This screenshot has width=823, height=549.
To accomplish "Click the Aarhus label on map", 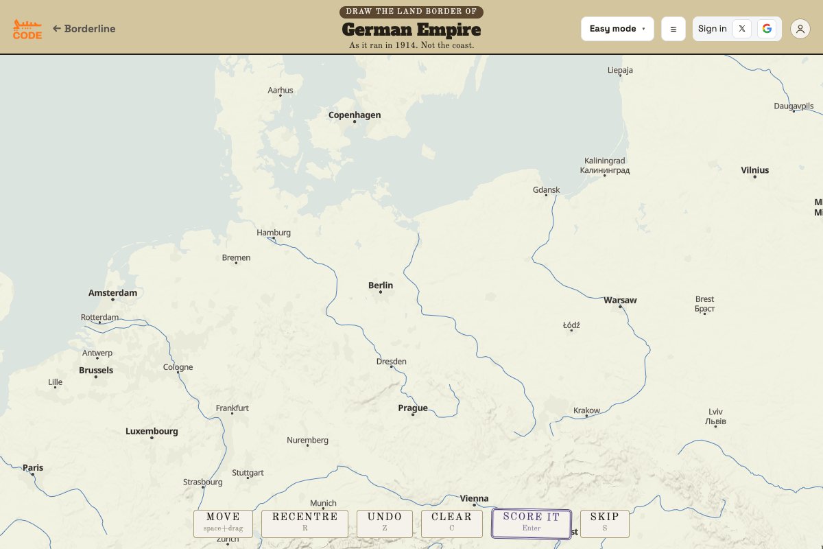I will click(x=281, y=91).
